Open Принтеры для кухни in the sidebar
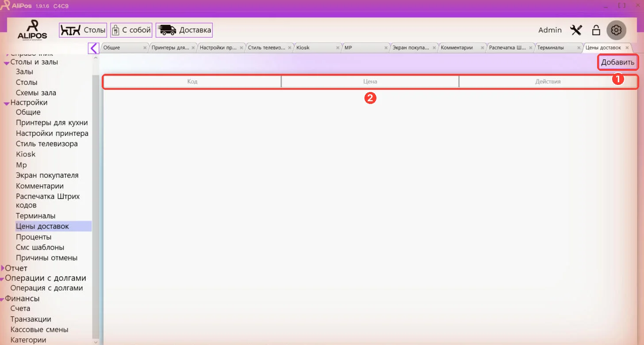The width and height of the screenshot is (644, 345). click(x=52, y=123)
